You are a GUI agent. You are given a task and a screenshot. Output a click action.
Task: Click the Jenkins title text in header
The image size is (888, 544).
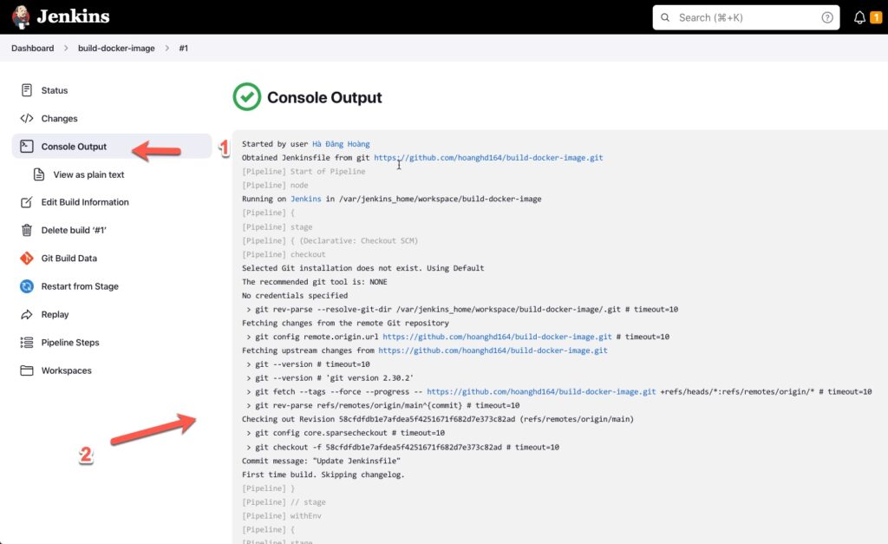click(73, 16)
